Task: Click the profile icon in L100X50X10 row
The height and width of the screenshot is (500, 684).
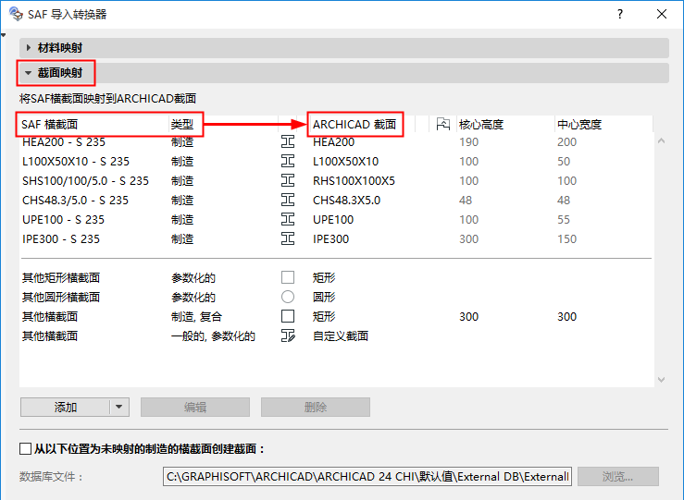Action: tap(288, 161)
